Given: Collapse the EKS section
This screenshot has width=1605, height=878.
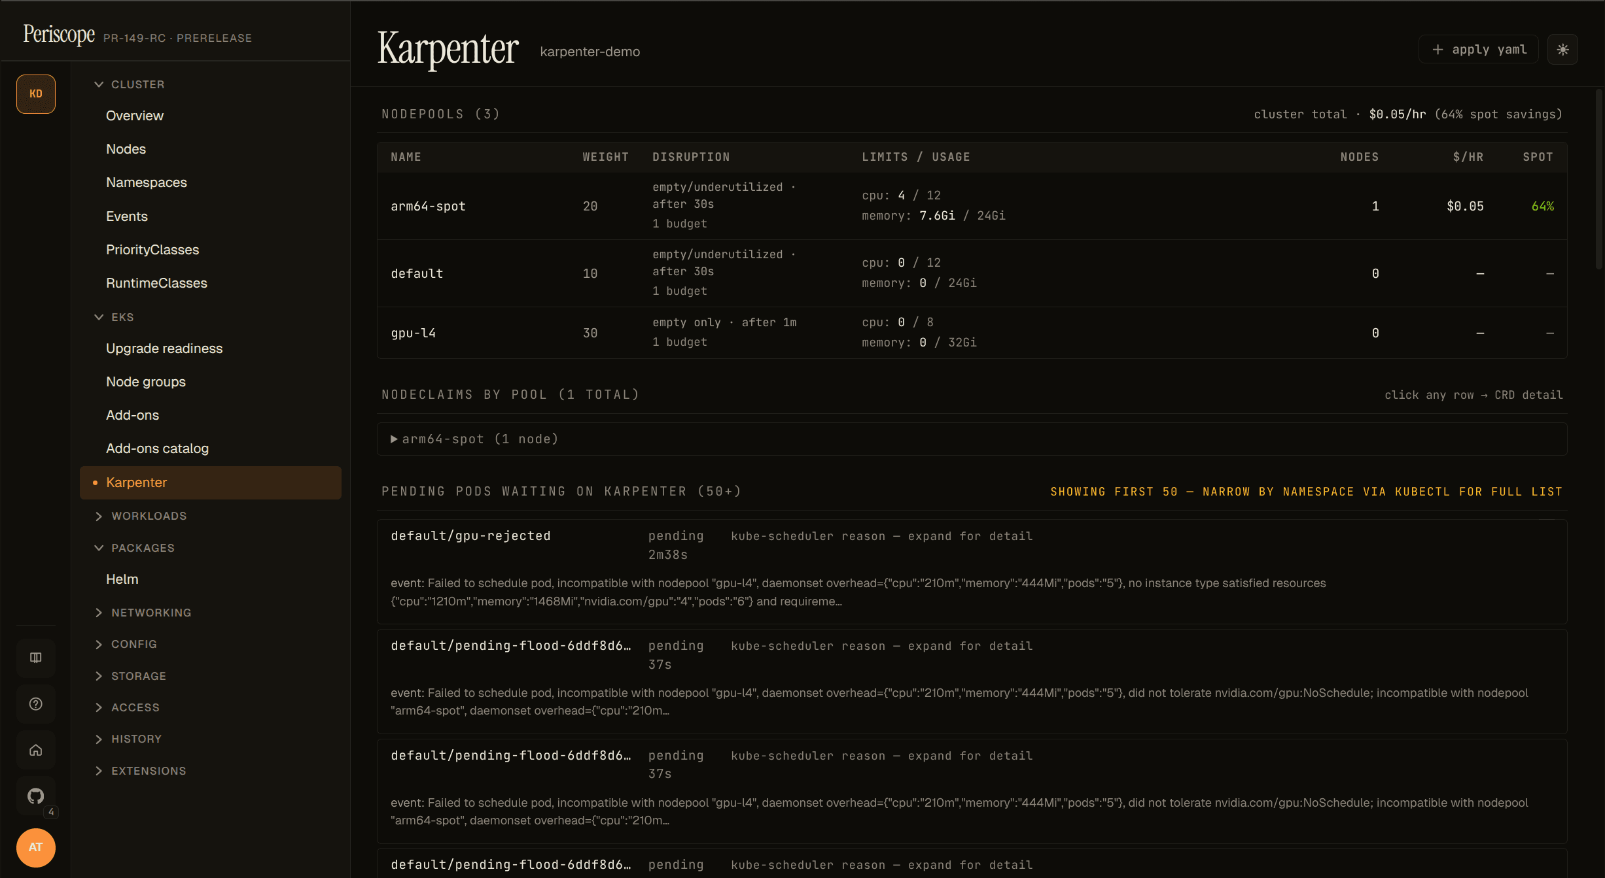Looking at the screenshot, I should tap(115, 317).
